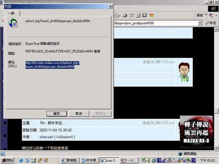The width and height of the screenshot is (219, 164).
Task: Click the document file icon in the properties dialog
Action: (x=13, y=23)
